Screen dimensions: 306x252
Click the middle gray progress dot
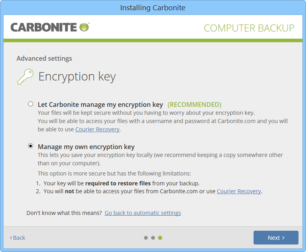click(153, 238)
